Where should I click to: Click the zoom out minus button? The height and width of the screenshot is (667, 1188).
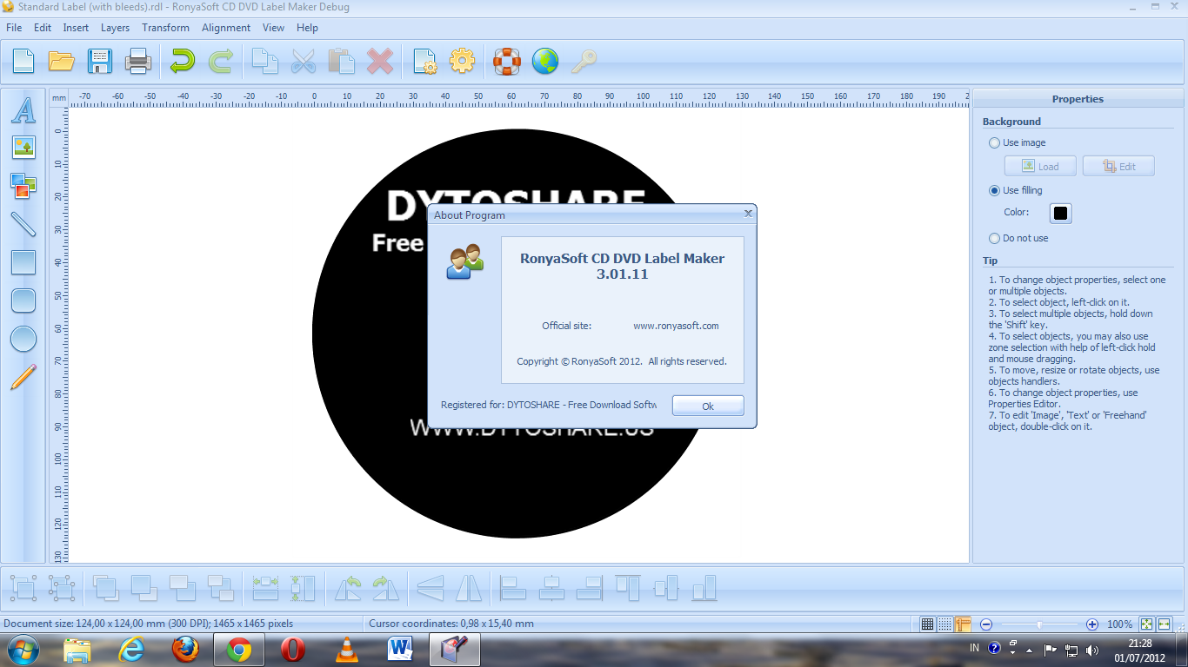point(986,624)
